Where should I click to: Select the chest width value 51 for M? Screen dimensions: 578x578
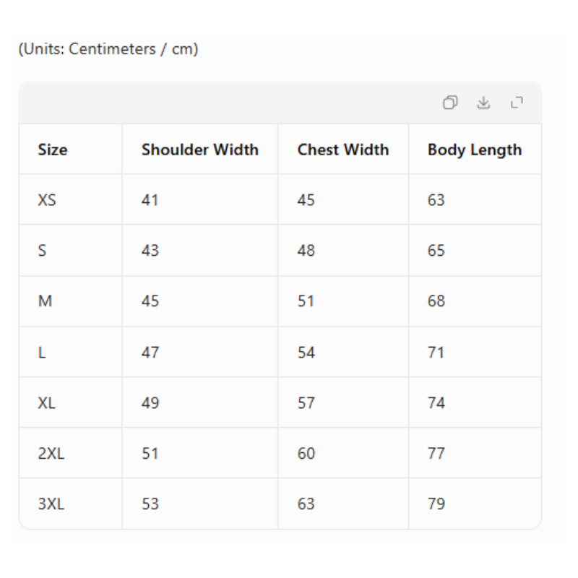click(306, 301)
